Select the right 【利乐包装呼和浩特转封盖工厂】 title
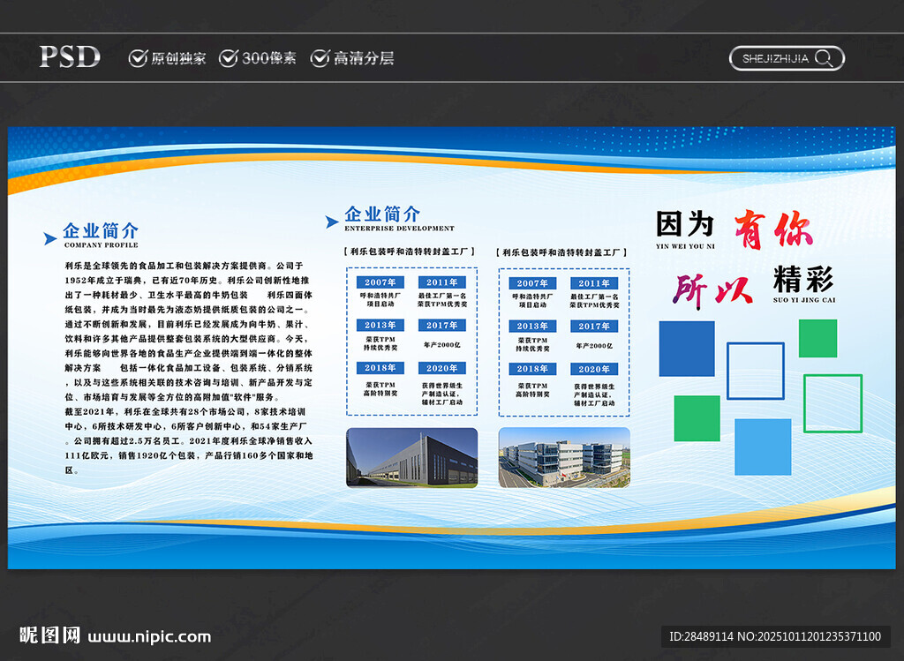 point(561,252)
